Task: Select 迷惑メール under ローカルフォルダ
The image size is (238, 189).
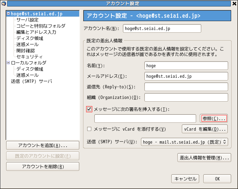Action: (27, 75)
